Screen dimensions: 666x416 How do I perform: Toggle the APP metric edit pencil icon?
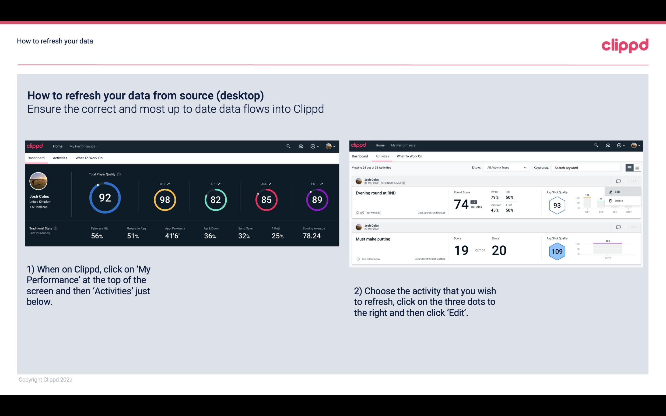tap(220, 184)
